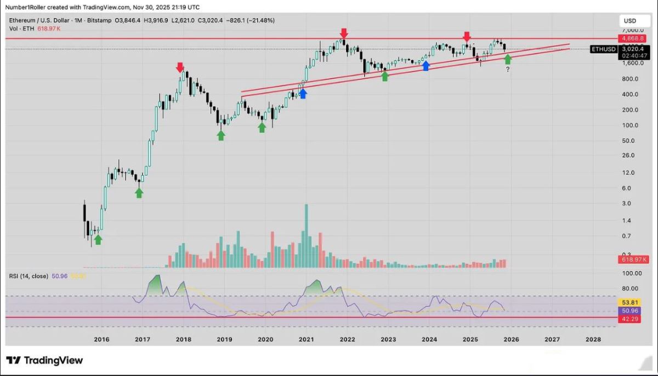Click the red arrow above the late-2021 peak
658x376 pixels.
coord(343,33)
